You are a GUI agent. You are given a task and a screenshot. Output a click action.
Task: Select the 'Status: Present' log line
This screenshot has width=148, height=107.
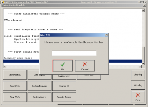point(25,42)
